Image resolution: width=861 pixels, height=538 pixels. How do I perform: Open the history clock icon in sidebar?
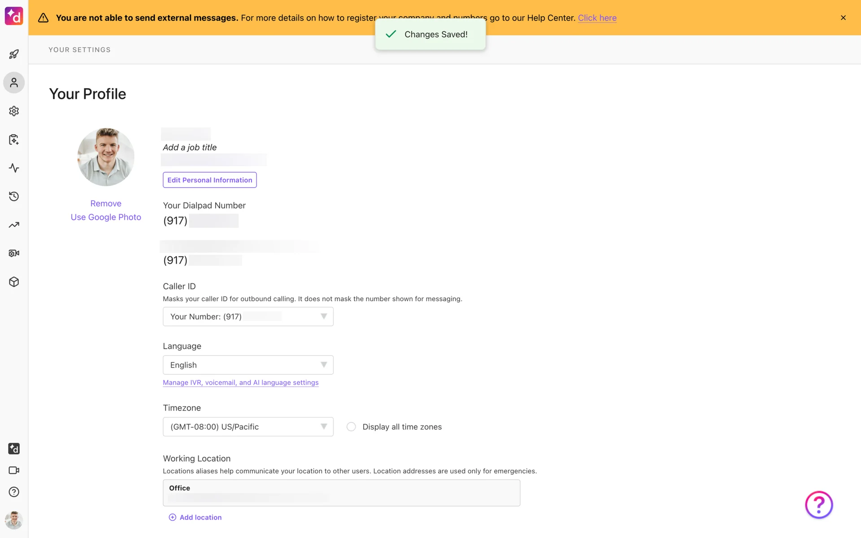pos(14,196)
